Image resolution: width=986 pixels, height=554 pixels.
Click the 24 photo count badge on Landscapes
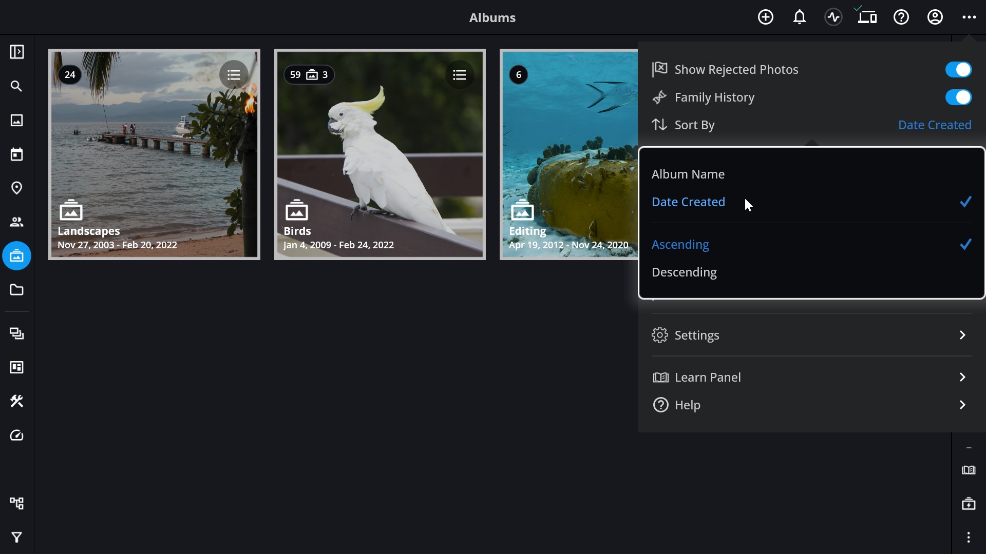click(x=70, y=75)
